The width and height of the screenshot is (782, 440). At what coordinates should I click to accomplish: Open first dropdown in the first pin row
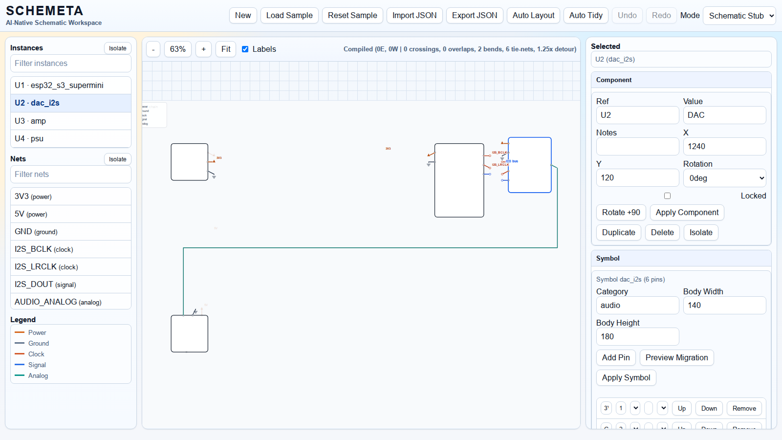click(635, 408)
